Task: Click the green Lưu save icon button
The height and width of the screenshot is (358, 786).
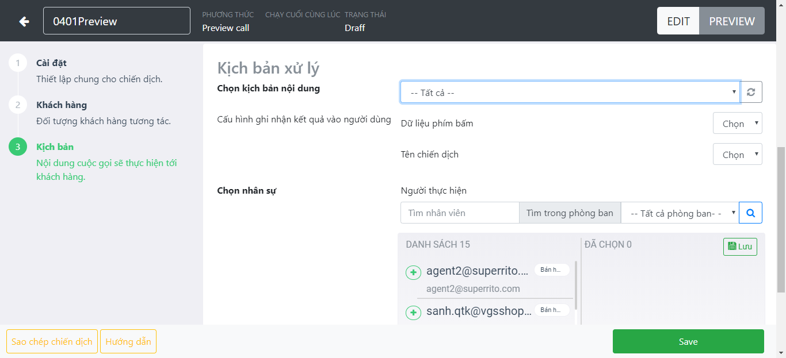Action: (x=740, y=246)
